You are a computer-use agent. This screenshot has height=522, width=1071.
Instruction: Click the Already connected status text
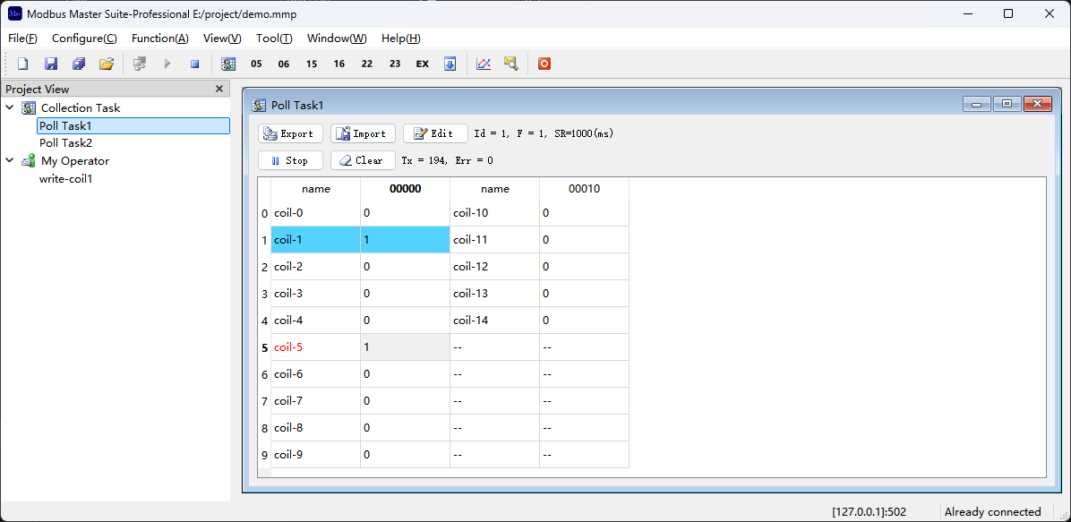992,512
